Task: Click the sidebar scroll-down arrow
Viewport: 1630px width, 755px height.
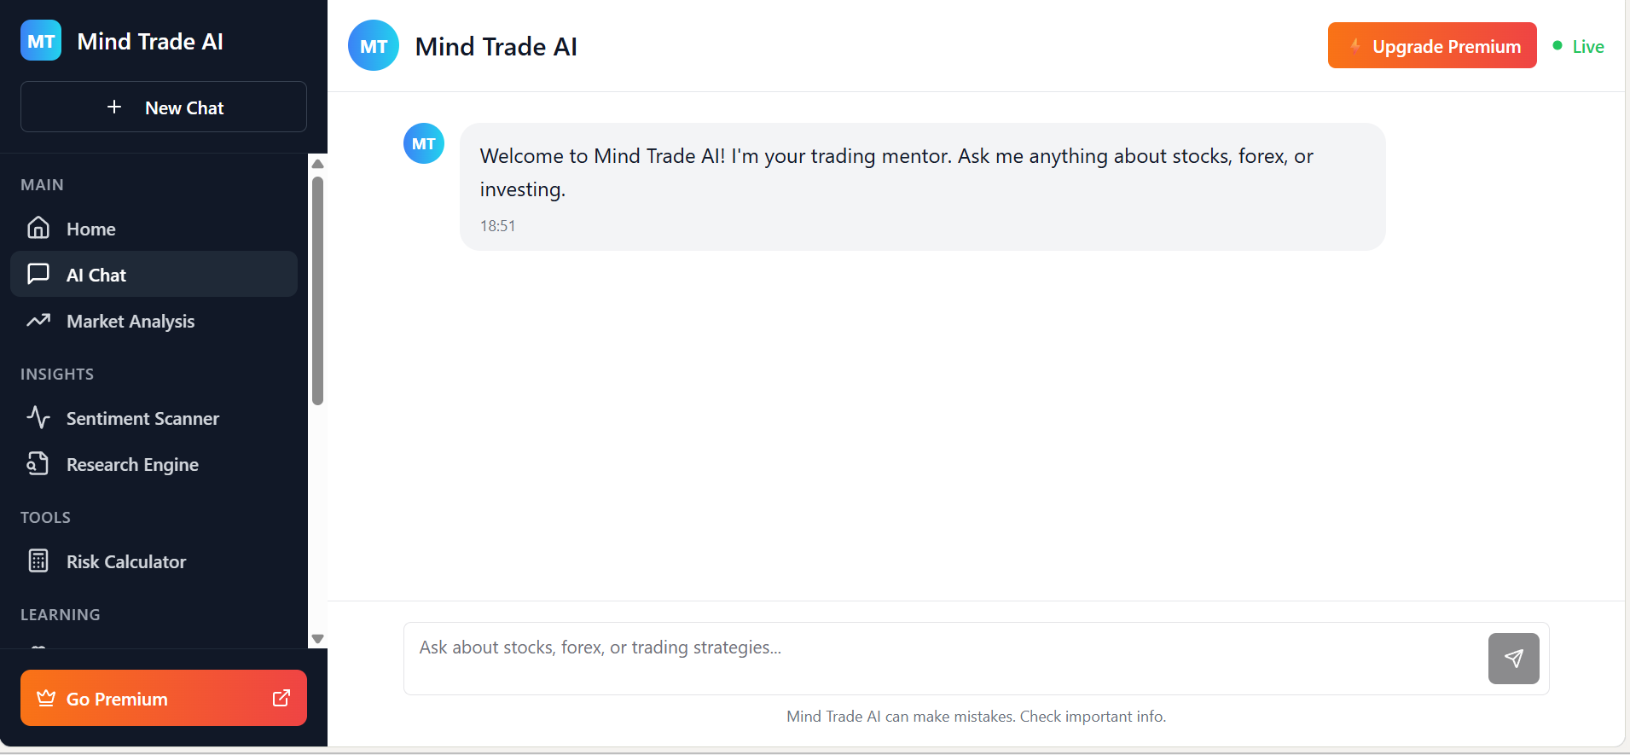Action: 317,638
